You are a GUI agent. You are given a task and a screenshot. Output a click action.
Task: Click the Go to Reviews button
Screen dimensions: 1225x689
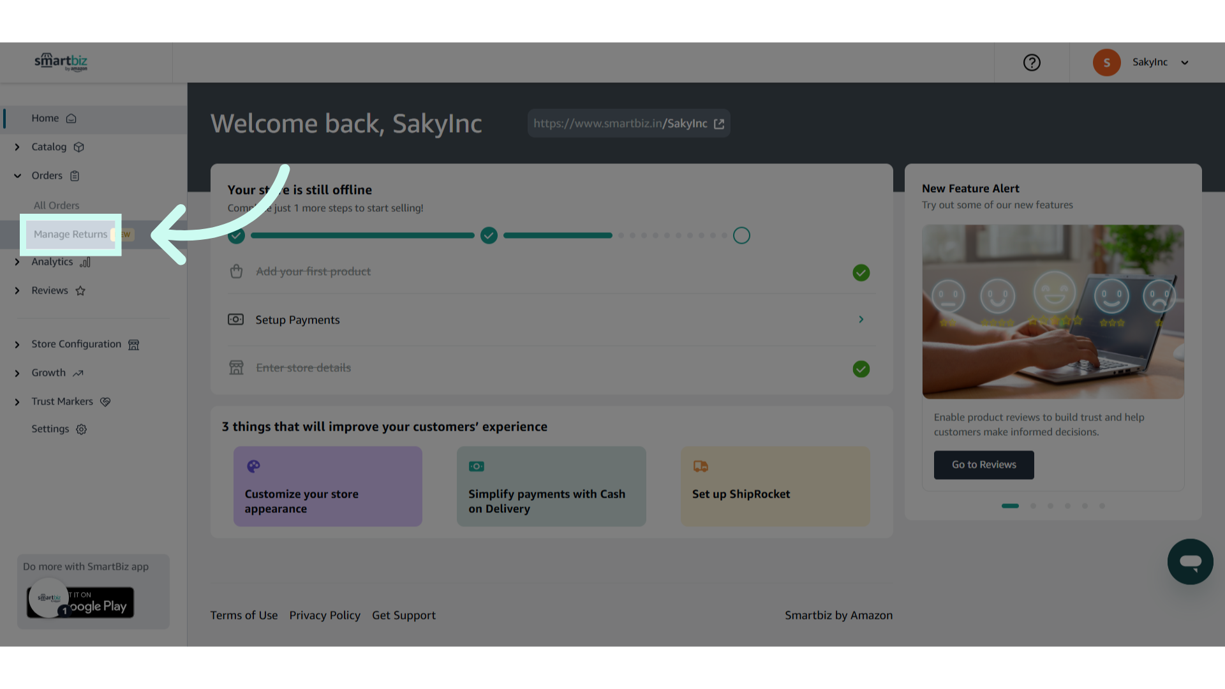[x=984, y=465]
